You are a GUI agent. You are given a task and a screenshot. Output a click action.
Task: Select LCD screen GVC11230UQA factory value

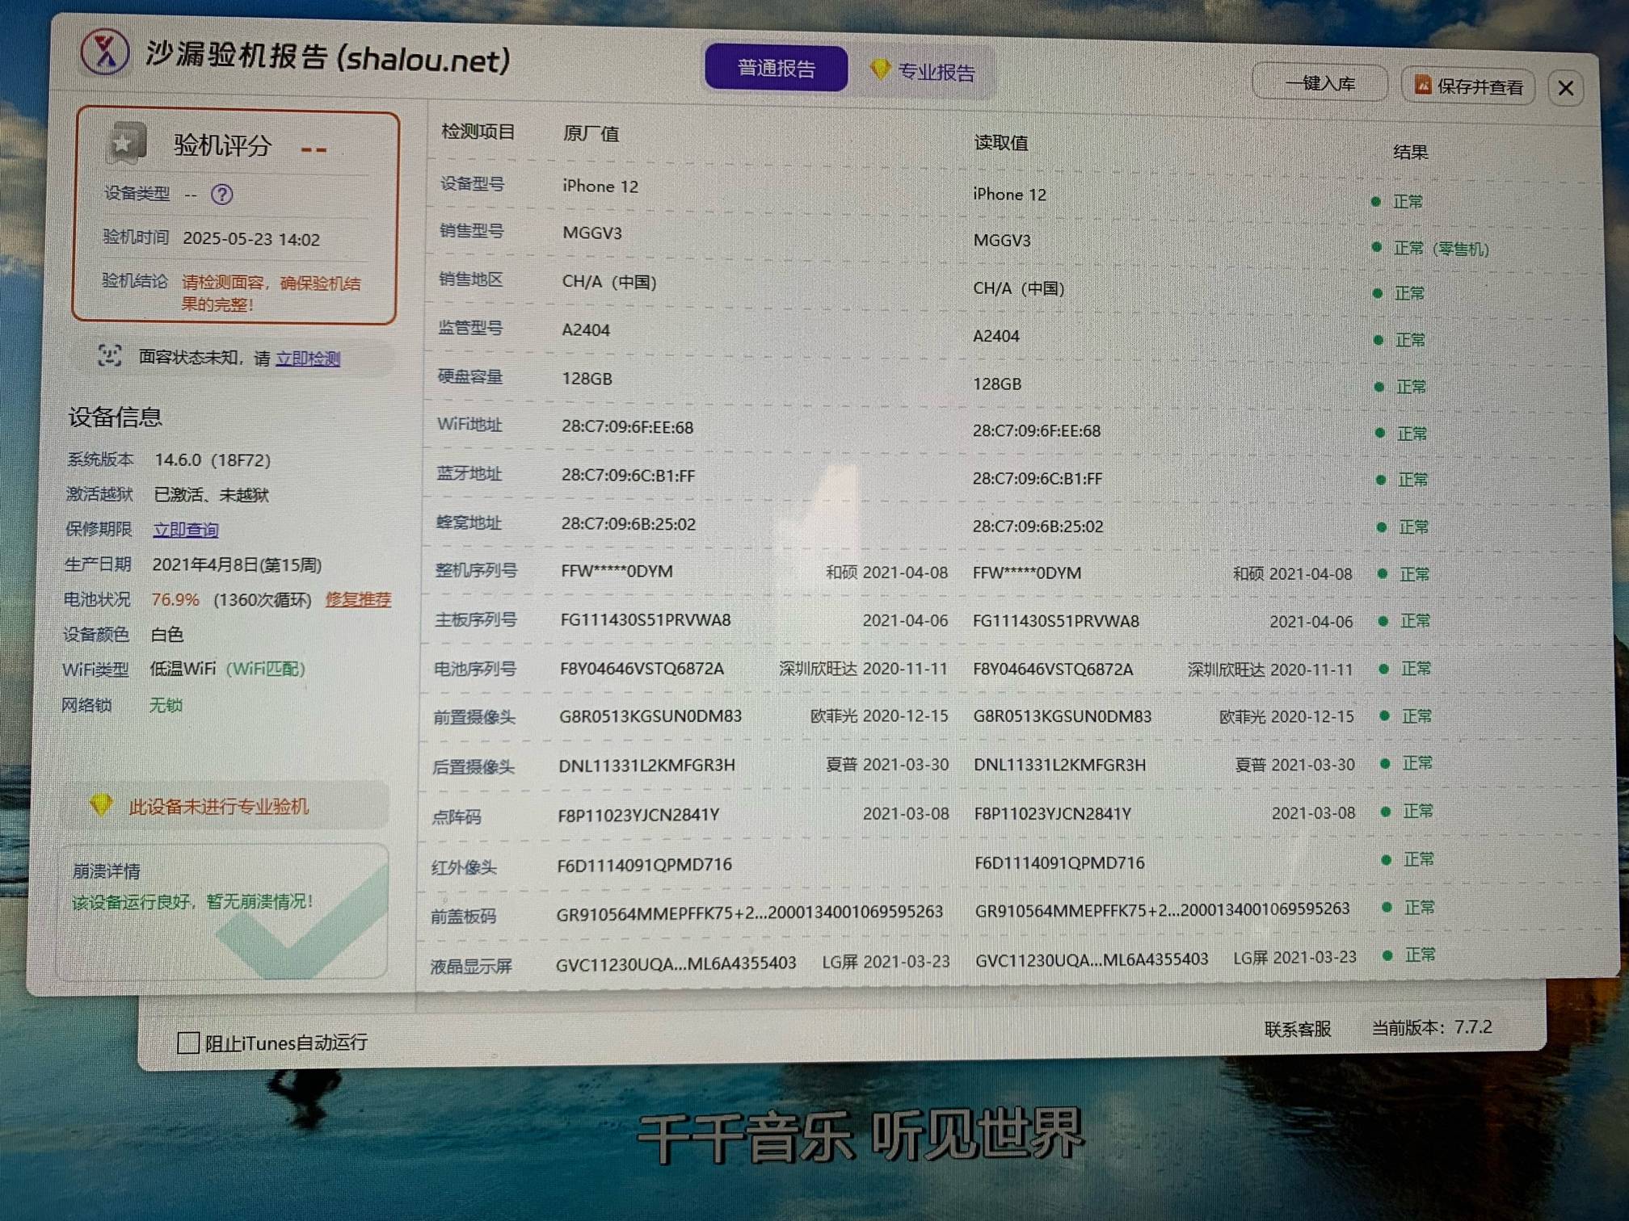676,963
